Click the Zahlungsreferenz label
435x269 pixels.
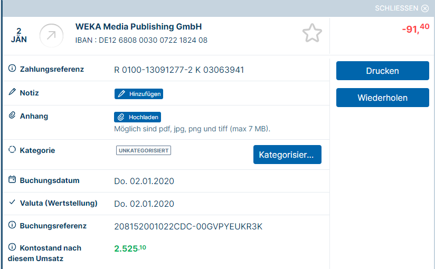52,69
